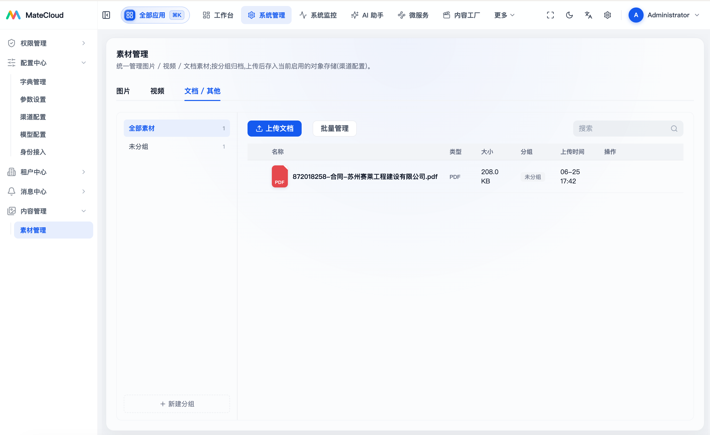Open 字典管理 in sidebar
The image size is (710, 435).
(33, 82)
